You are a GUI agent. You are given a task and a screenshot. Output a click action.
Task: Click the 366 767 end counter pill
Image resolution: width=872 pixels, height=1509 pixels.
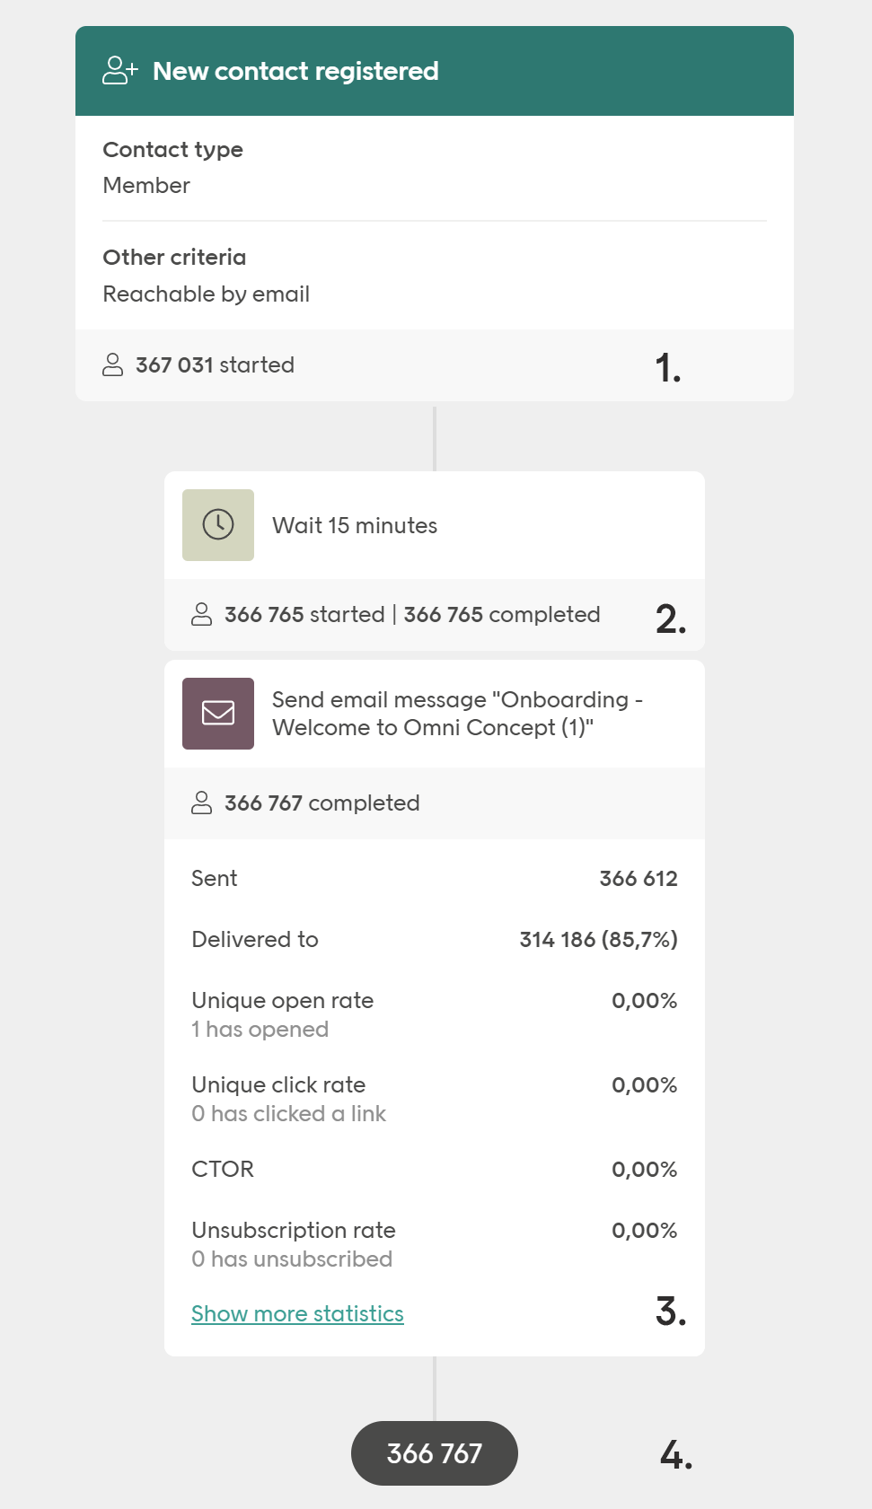pos(435,1453)
